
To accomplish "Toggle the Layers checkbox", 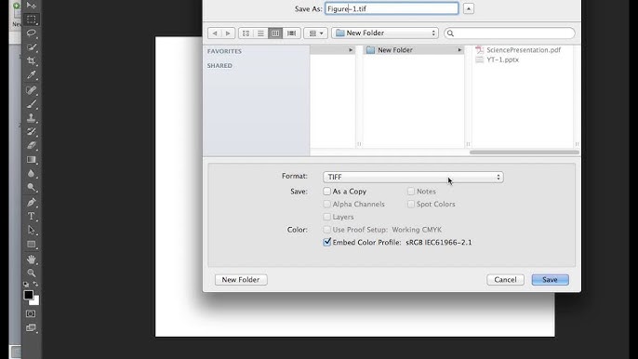I will 326,217.
